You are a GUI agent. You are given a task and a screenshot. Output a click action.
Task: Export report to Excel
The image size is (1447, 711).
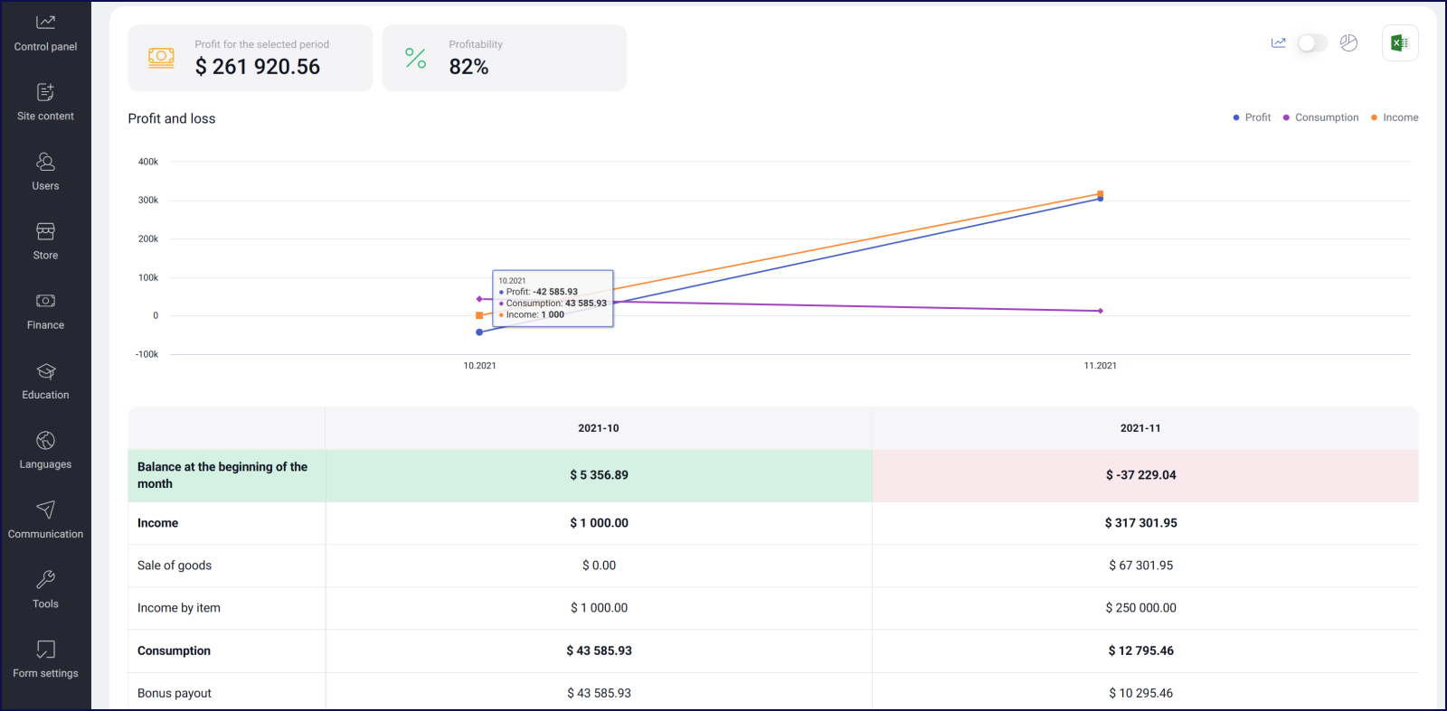pyautogui.click(x=1400, y=42)
